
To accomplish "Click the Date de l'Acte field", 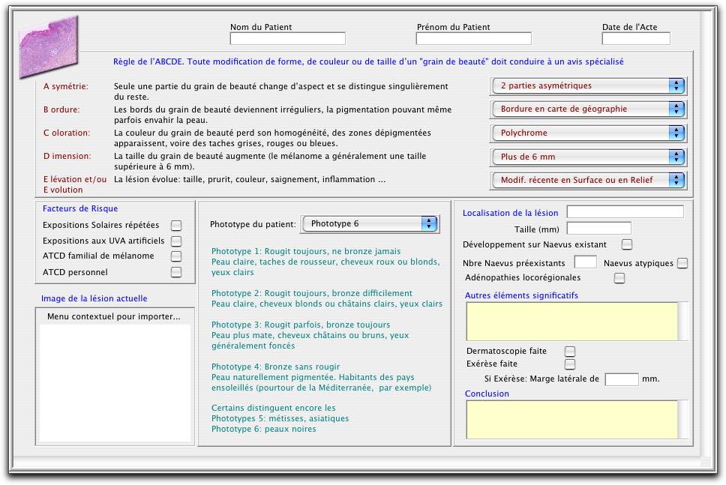I will pyautogui.click(x=636, y=39).
